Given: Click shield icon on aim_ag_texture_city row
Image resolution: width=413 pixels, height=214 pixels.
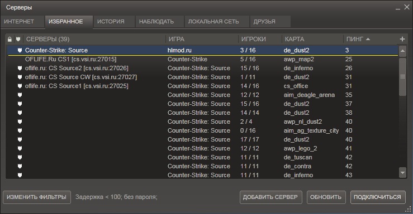Looking at the screenshot, I should 20,130.
